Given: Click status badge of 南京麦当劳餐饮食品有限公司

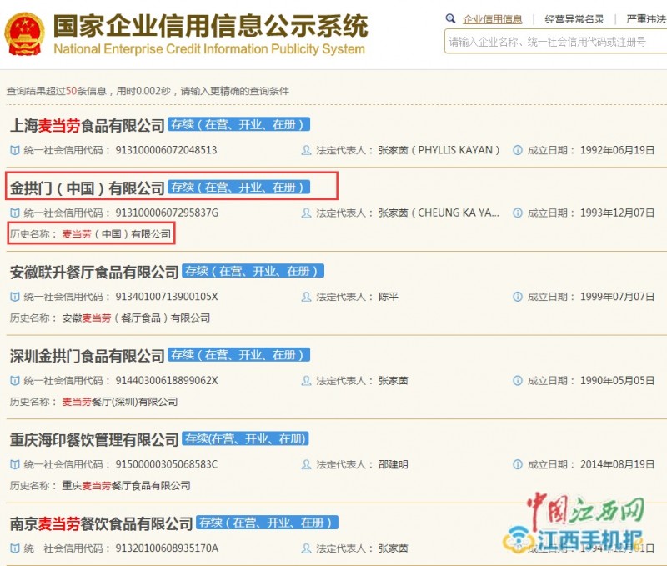Looking at the screenshot, I should click(x=267, y=522).
